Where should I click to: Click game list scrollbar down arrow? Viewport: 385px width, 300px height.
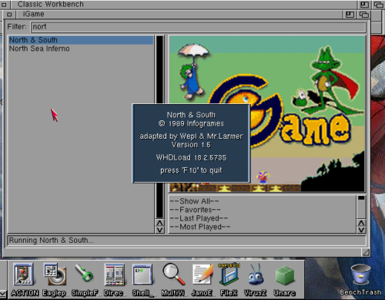[159, 230]
